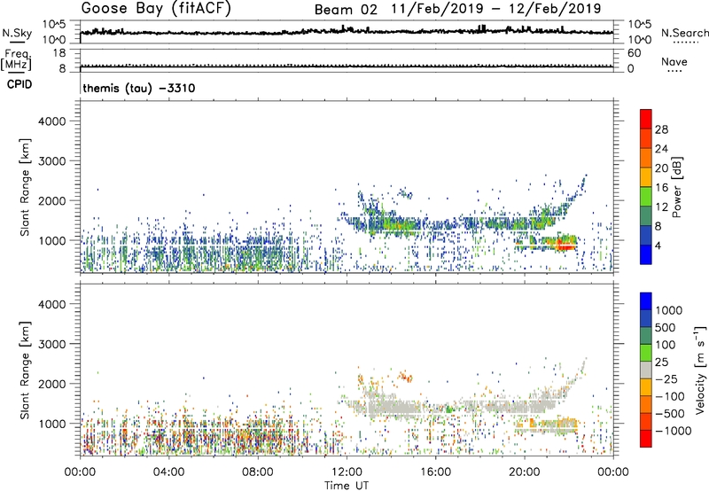Image resolution: width=709 pixels, height=491 pixels.
Task: Click the '20:00' time axis tick label
Action: [x=525, y=472]
